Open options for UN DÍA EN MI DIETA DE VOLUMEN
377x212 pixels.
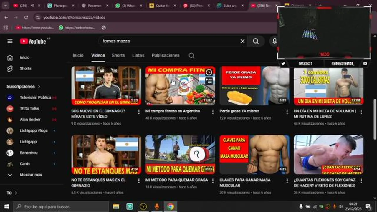(361, 112)
